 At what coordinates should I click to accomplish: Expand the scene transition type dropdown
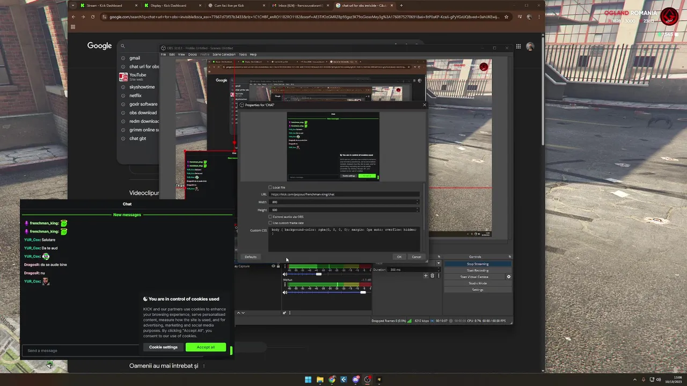[438, 263]
